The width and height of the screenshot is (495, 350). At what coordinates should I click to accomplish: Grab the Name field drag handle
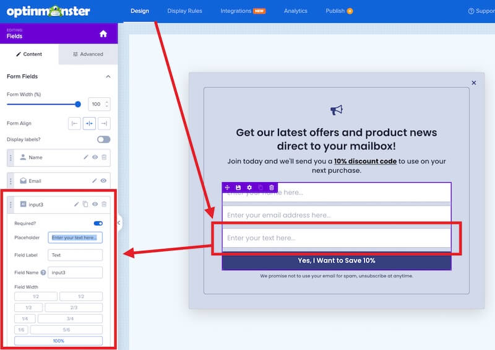point(11,157)
